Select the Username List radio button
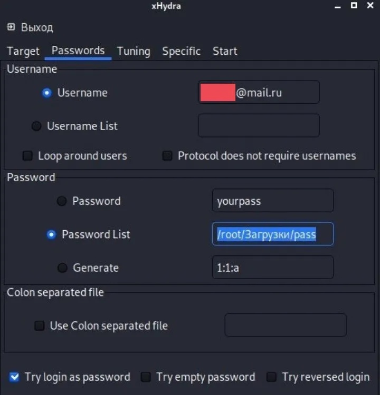Viewport: 380px width, 395px height. 36,126
